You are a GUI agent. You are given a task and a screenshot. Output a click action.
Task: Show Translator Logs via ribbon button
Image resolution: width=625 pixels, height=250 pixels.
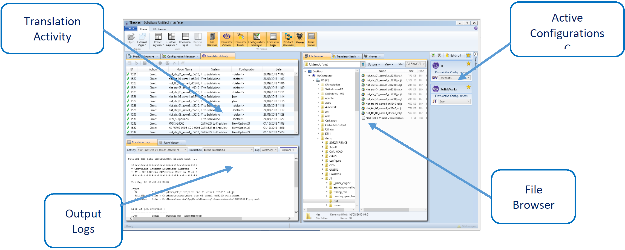pos(273,39)
